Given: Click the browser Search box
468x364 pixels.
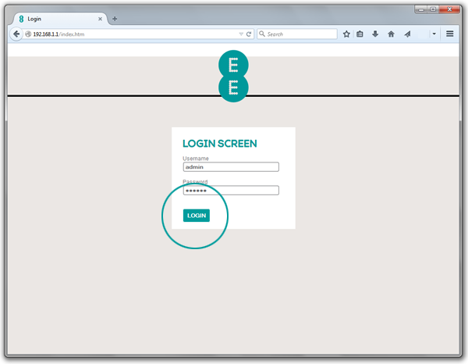Looking at the screenshot, I should (x=297, y=34).
